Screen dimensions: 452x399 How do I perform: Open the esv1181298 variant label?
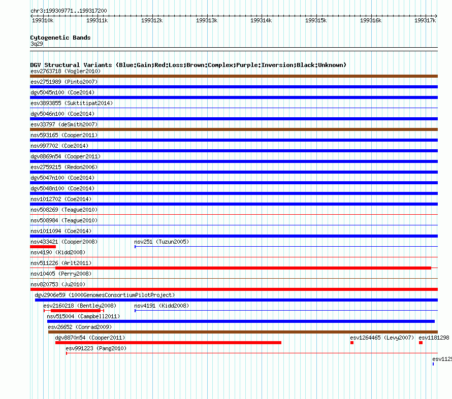[434, 338]
